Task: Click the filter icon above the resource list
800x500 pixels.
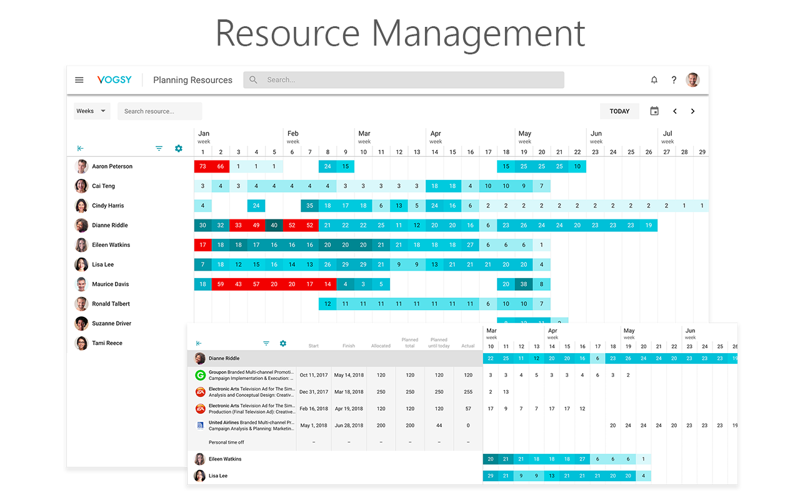Action: [x=159, y=149]
